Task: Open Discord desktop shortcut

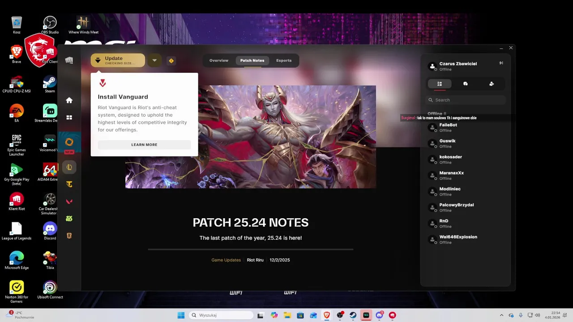Action: pos(50,231)
